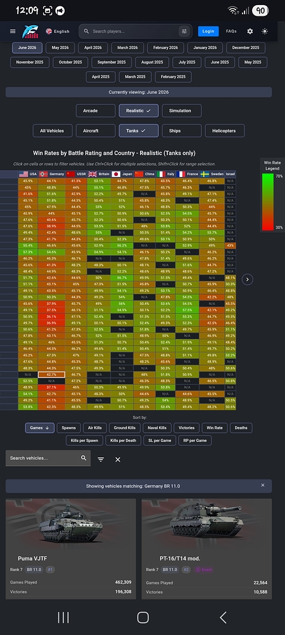Open the Puma VJTF vehicle card
Image resolution: width=285 pixels, height=635 pixels.
click(x=71, y=549)
